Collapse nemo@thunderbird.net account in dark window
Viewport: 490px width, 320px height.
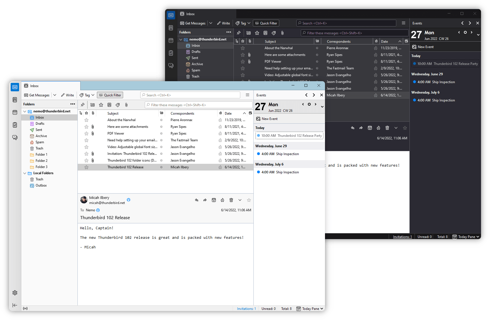pyautogui.click(x=181, y=39)
